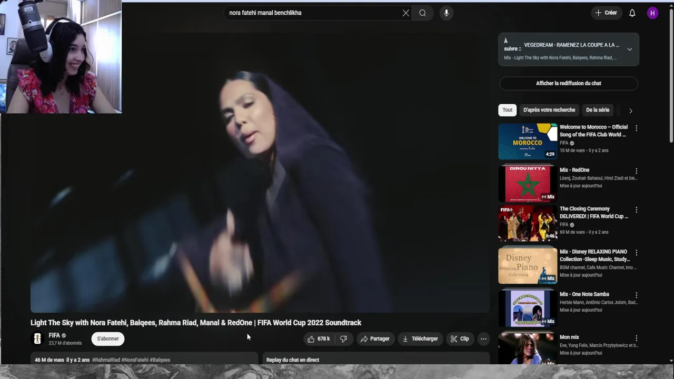The image size is (674, 379).
Task: Click the FIFA channel avatar
Action: [37, 339]
